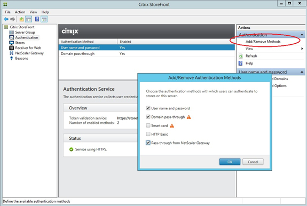Maximize the Citrix StoreFront window
This screenshot has height=206, width=307.
pyautogui.click(x=289, y=3)
